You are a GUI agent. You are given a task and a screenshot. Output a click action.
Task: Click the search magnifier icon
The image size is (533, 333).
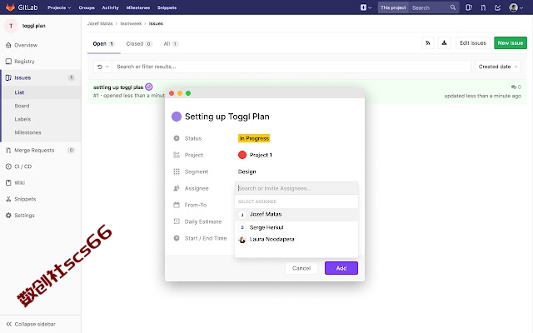(453, 7)
